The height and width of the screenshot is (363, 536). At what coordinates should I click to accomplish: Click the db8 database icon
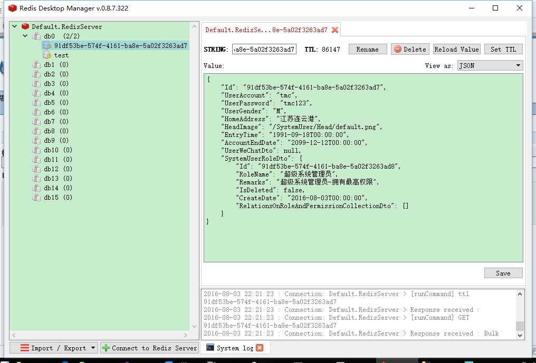pyautogui.click(x=36, y=131)
